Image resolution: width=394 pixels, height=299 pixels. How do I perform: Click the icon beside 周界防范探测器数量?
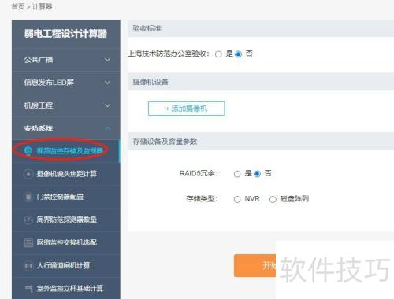pyautogui.click(x=28, y=220)
